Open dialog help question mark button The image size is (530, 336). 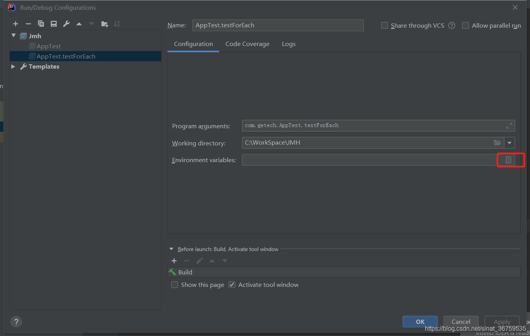pos(16,322)
